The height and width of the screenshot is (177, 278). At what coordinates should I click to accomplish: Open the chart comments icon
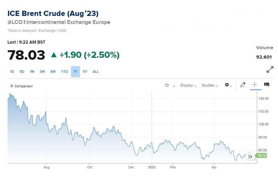point(267,85)
